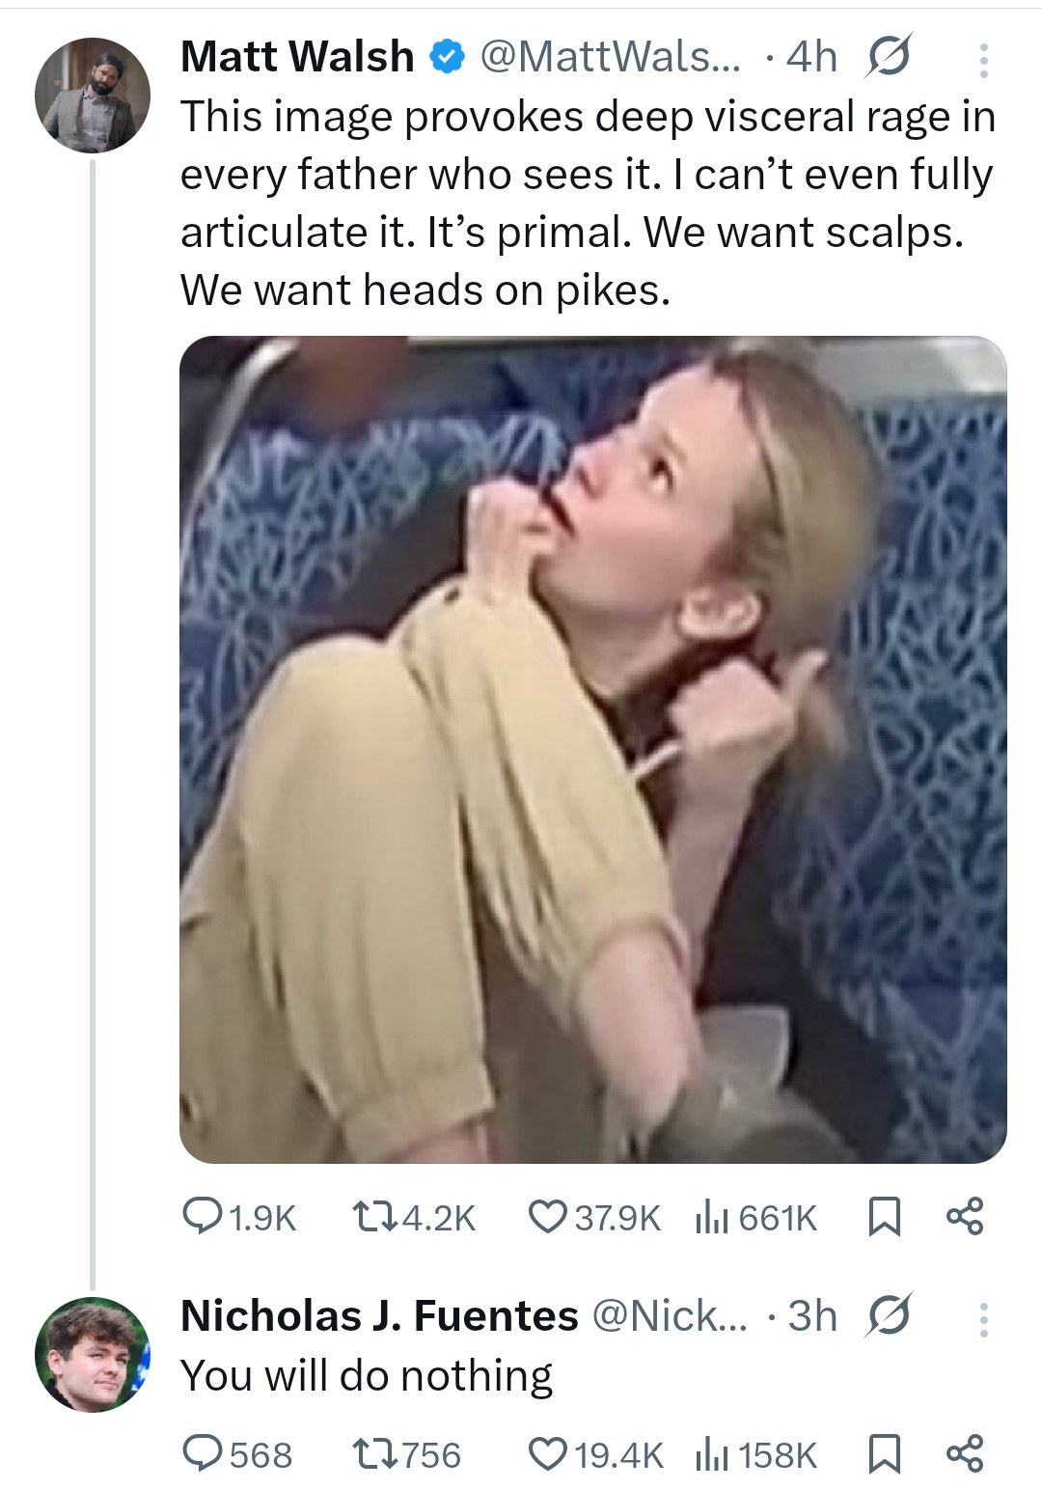Like the "You will do nothing" reply
The image size is (1042, 1490).
[548, 1454]
